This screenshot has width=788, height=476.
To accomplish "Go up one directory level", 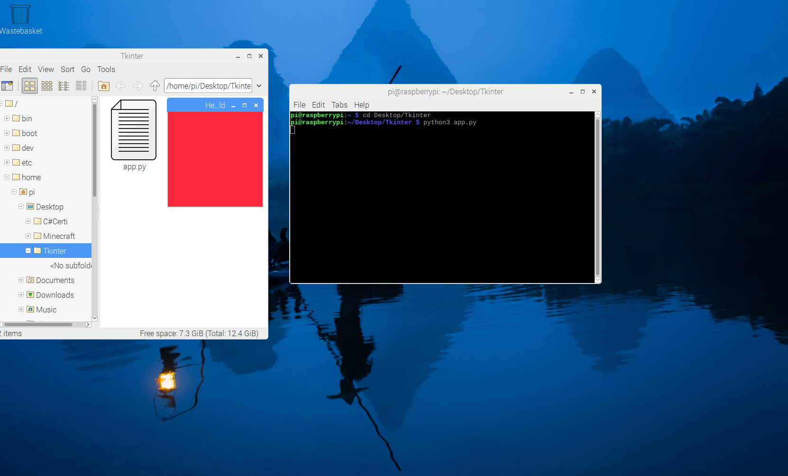I will (x=155, y=85).
